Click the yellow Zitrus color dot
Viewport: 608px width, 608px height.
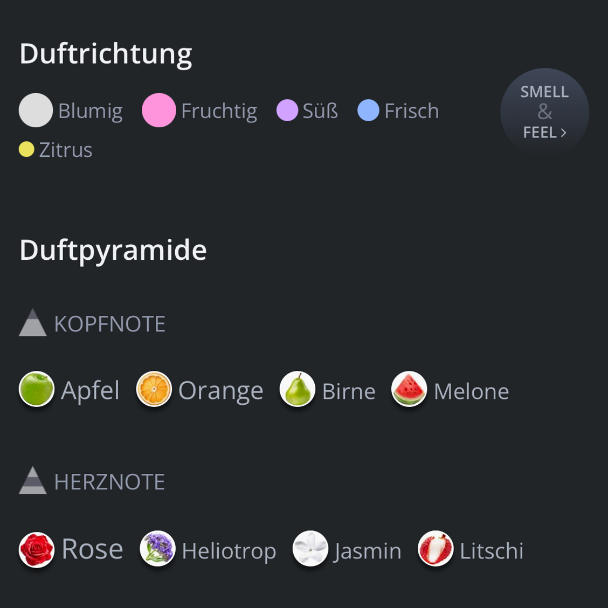point(26,149)
